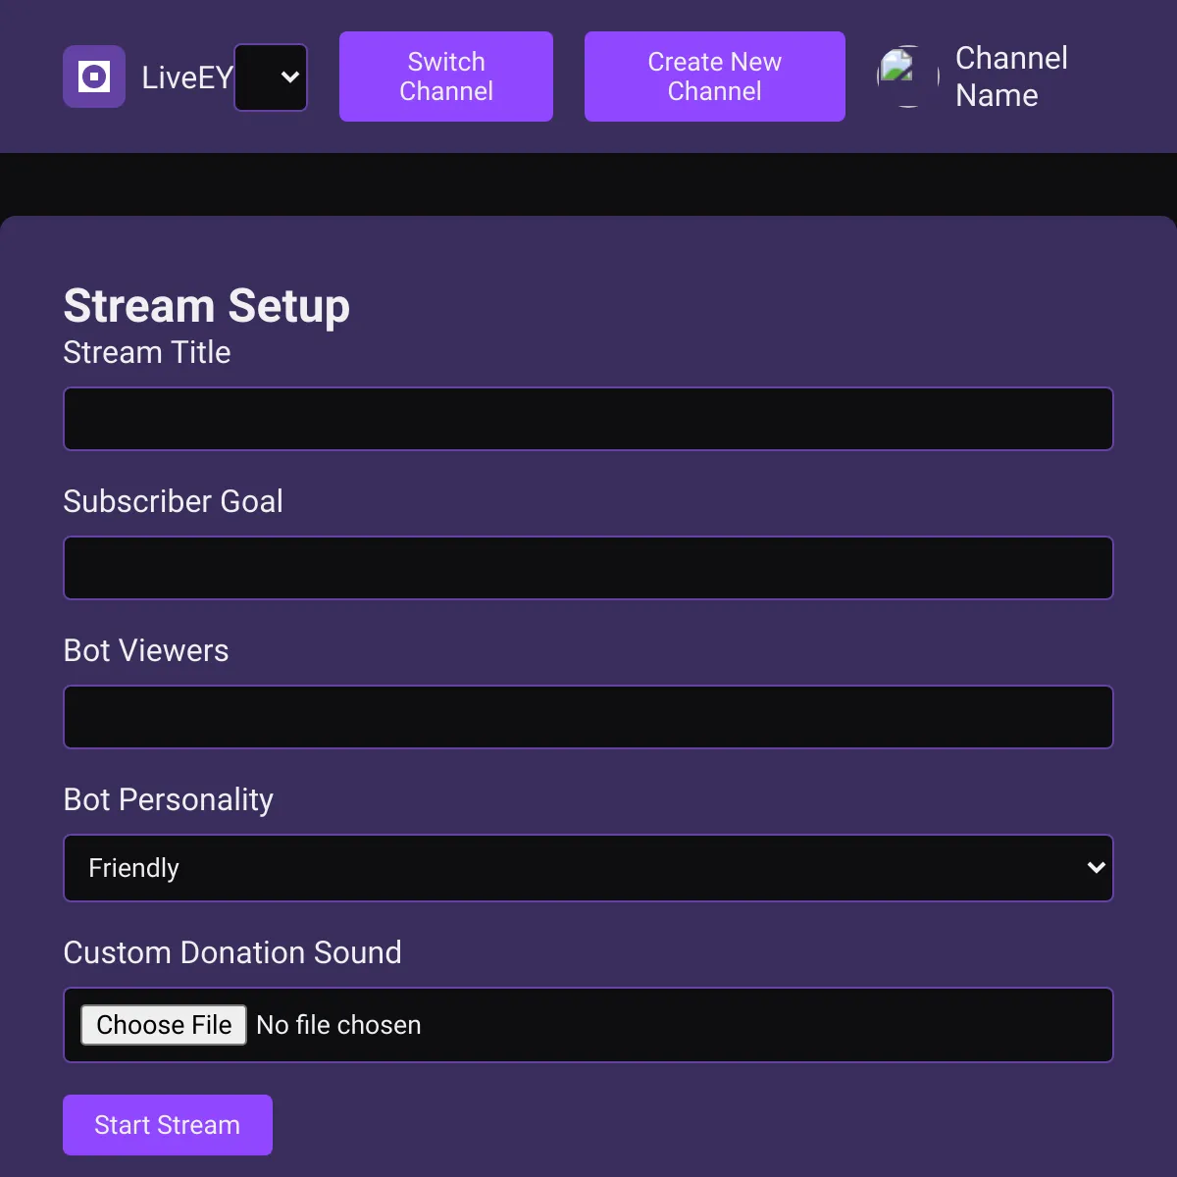Click the Bot Personality label
This screenshot has height=1177, width=1177.
point(169,799)
